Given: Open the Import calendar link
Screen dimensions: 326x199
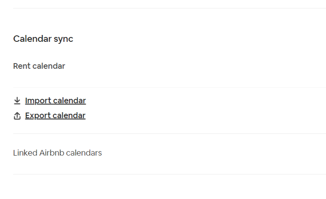Looking at the screenshot, I should 55,101.
